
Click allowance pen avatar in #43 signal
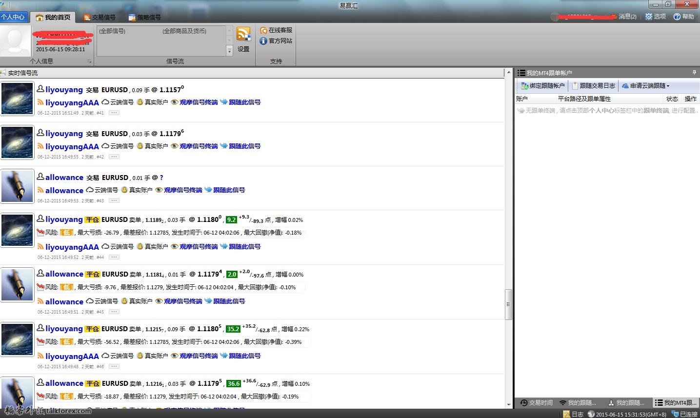coord(17,186)
